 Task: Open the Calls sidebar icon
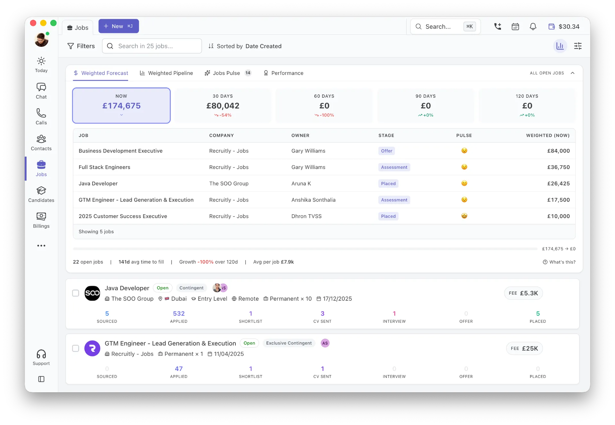click(41, 117)
